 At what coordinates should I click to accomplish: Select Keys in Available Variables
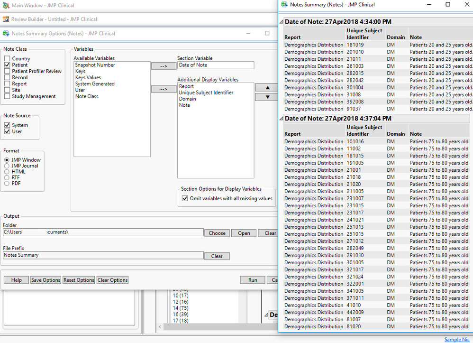click(80, 71)
